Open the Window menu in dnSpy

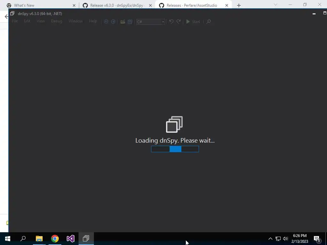(x=75, y=21)
